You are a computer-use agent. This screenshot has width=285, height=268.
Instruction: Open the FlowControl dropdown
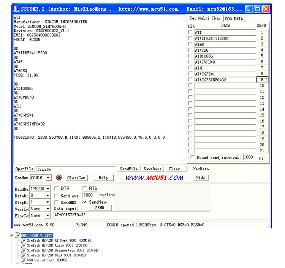tap(47, 216)
